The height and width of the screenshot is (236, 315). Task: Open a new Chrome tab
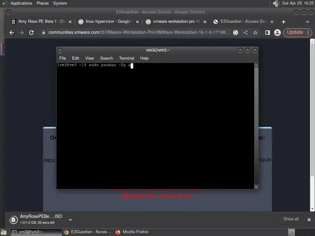click(x=283, y=22)
